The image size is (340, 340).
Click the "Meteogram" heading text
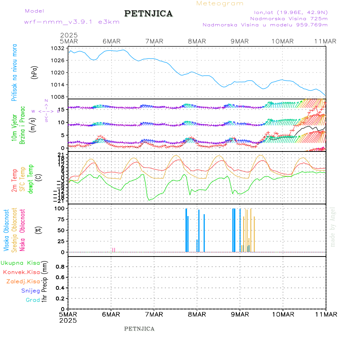tap(220, 3)
